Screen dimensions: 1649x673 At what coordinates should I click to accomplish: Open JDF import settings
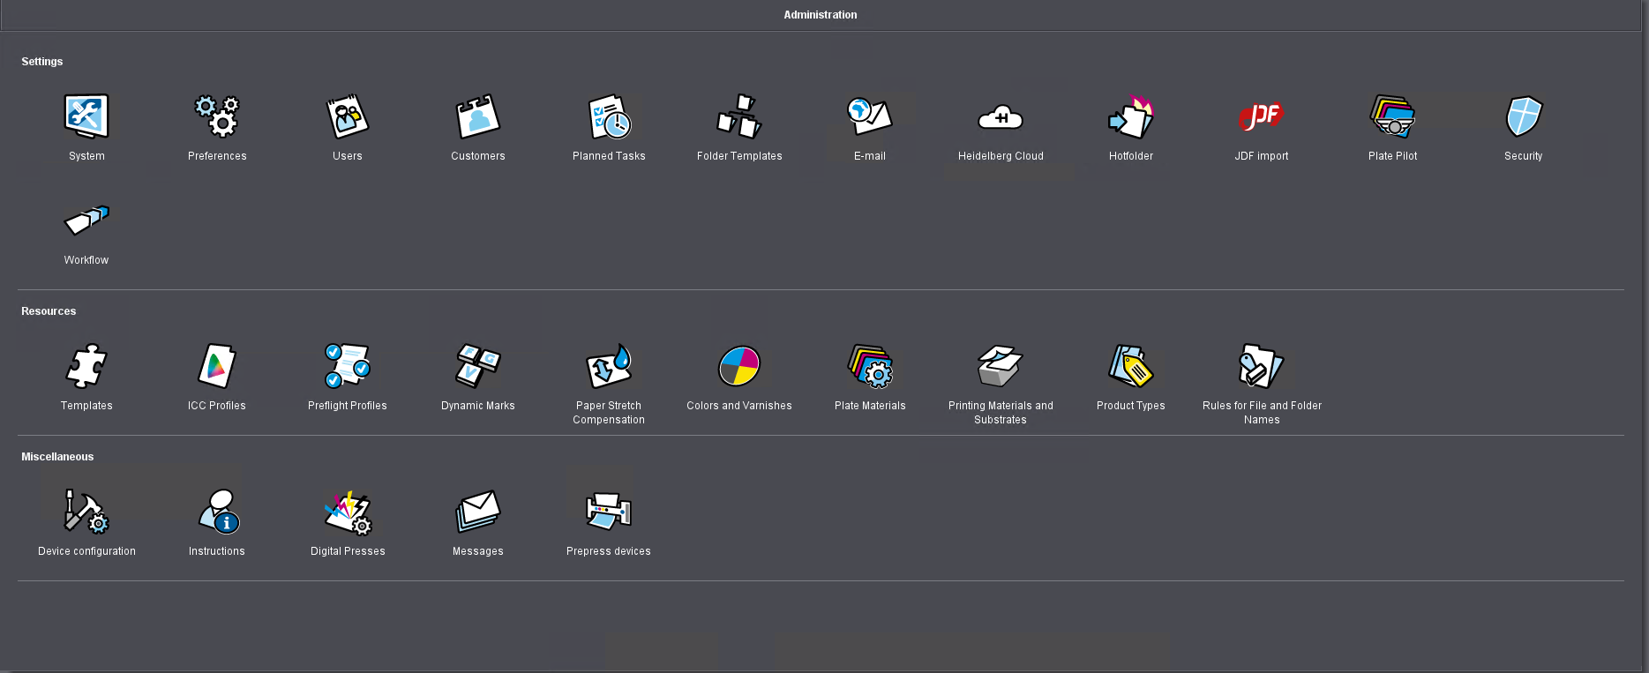click(1262, 117)
